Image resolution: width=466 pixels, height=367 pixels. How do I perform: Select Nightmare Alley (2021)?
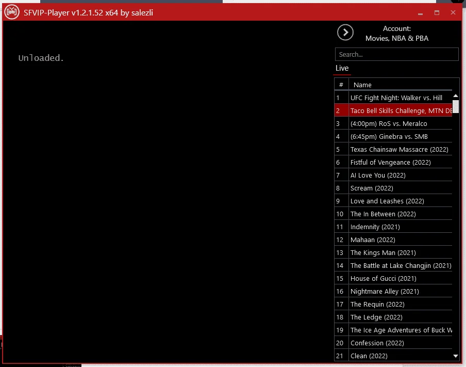pos(393,292)
